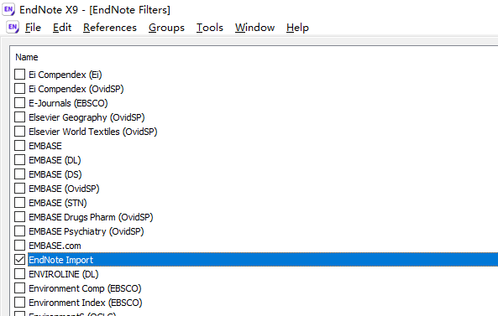Check the Ei Compendex (Ei) filter box
Image resolution: width=498 pixels, height=316 pixels.
coord(19,74)
